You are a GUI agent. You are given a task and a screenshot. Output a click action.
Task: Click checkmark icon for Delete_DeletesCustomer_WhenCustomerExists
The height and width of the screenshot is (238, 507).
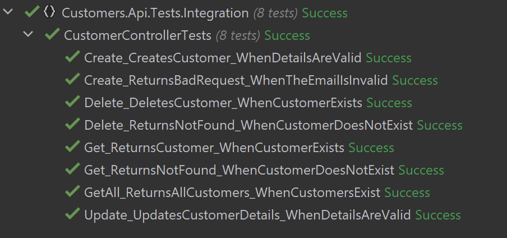tap(72, 103)
